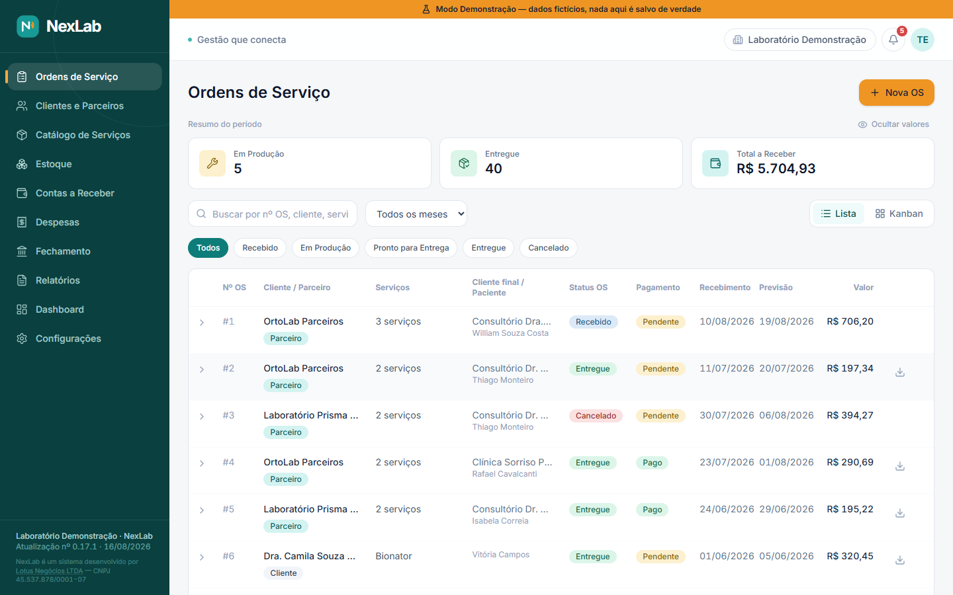Open Catálogo de Serviços page
Viewport: 953px width, 595px height.
(x=85, y=135)
